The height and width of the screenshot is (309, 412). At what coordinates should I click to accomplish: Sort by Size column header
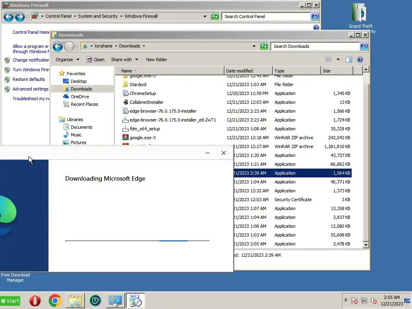point(337,71)
